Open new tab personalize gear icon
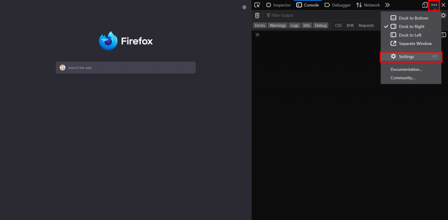448x220 pixels. (244, 7)
